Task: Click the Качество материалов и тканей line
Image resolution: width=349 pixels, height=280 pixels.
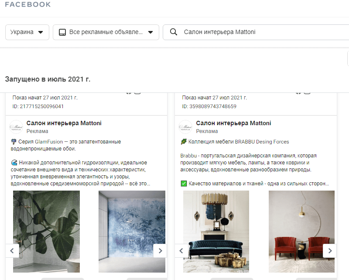Action: click(255, 184)
